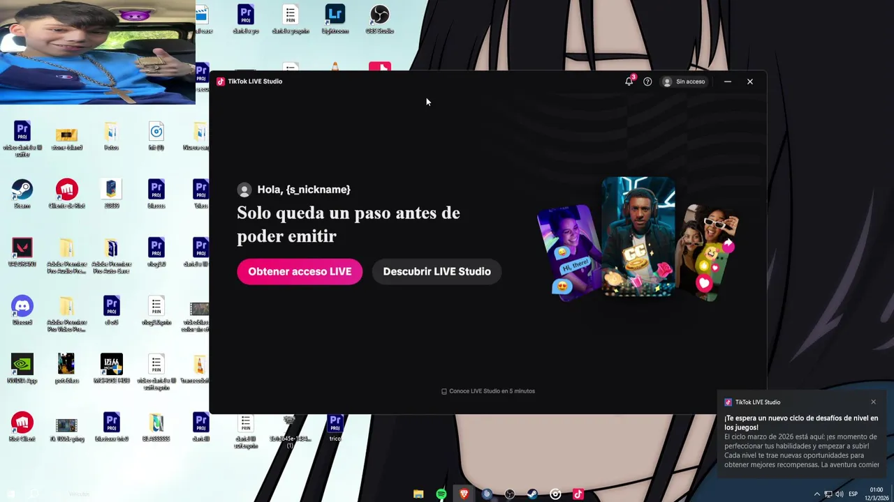894x502 pixels.
Task: Select the BLASSSSSS folder icon
Action: point(156,427)
